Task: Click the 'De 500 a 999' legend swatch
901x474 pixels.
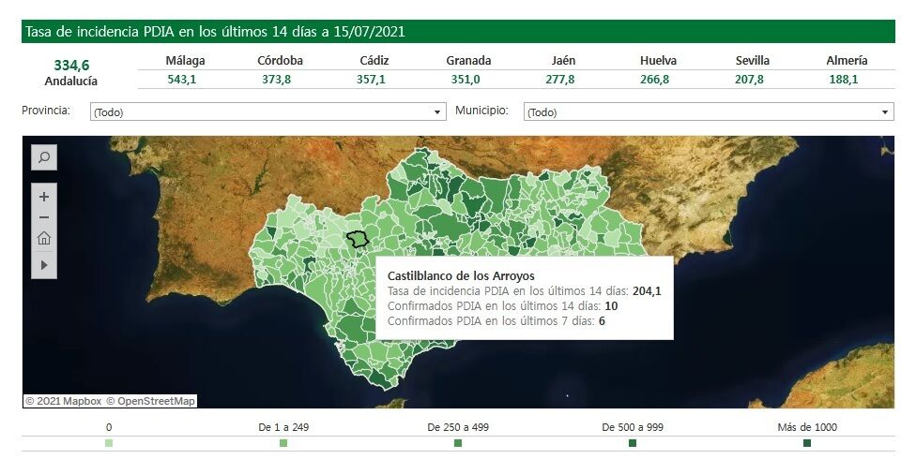Action: [x=633, y=443]
